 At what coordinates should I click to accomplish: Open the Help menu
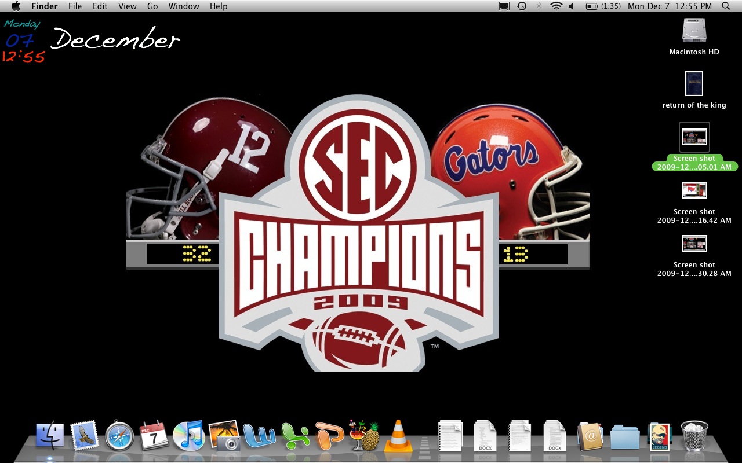click(219, 6)
